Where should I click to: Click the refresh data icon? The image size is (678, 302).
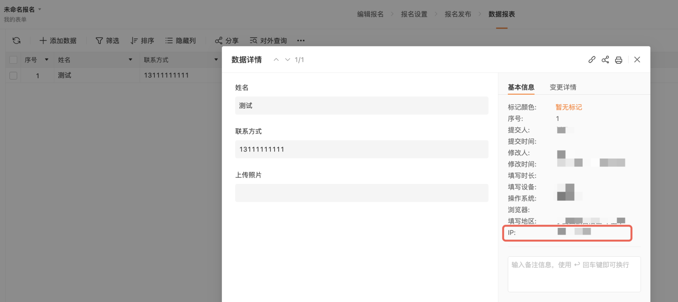point(16,41)
